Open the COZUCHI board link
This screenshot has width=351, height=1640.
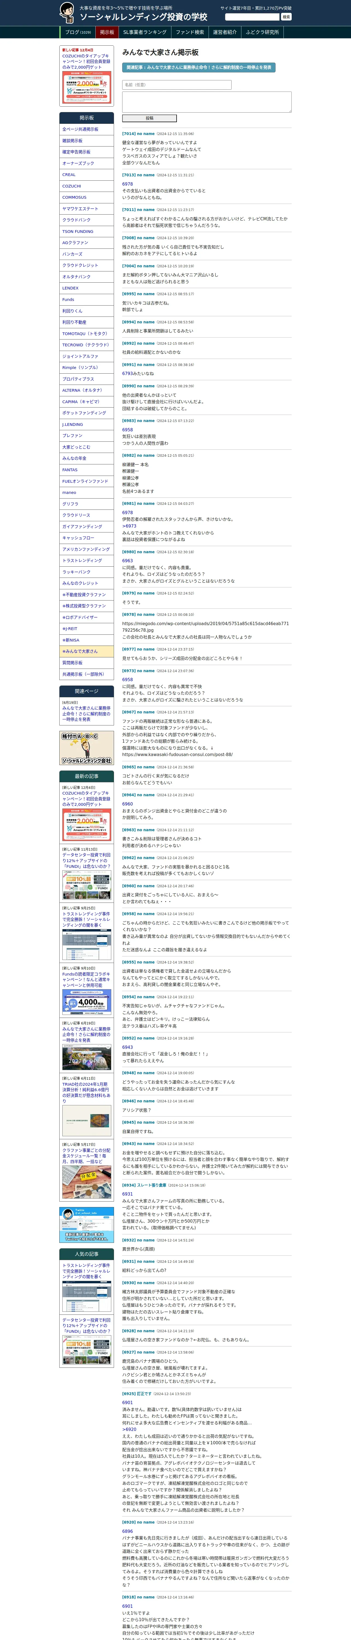(x=87, y=186)
